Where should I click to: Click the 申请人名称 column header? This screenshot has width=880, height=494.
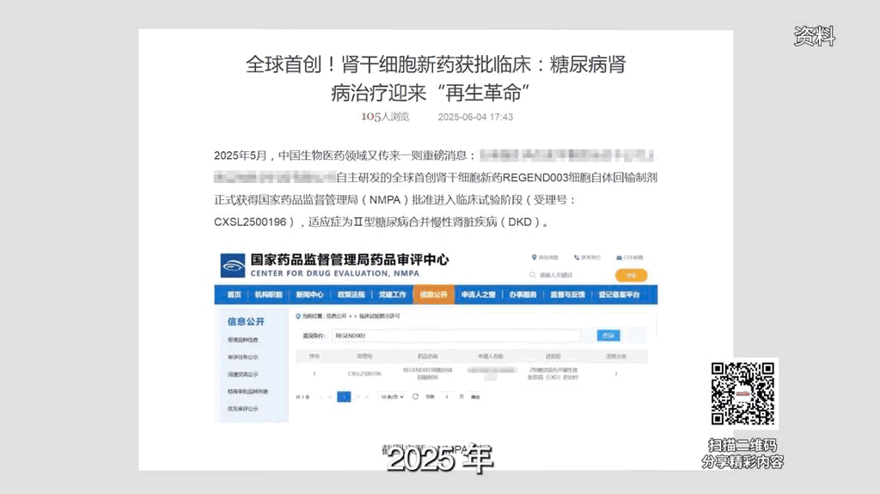(x=491, y=356)
